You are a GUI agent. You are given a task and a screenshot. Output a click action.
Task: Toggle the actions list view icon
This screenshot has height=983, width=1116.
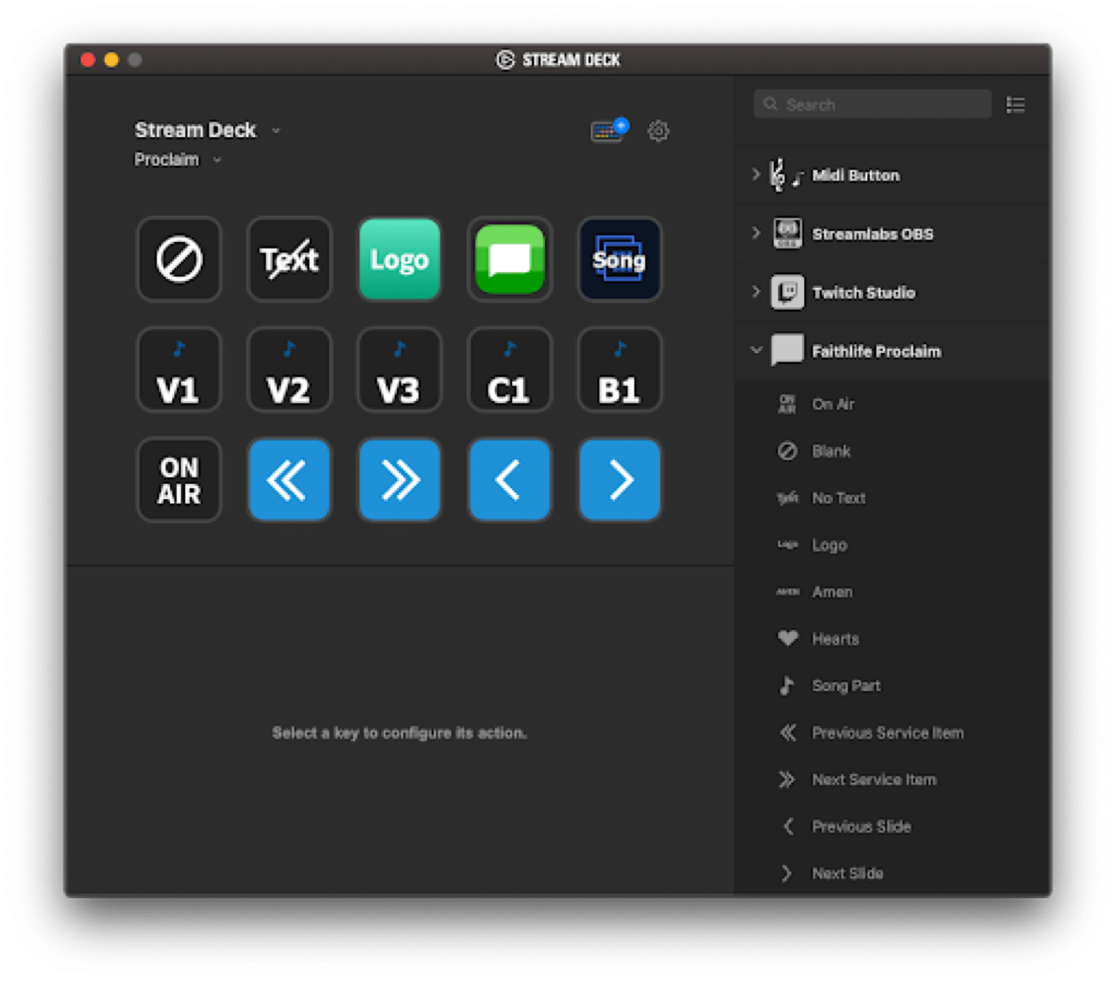1016,105
